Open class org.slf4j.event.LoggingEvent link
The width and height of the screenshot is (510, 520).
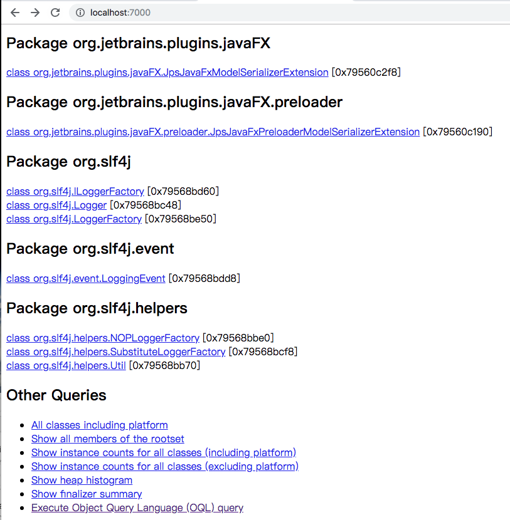click(x=86, y=278)
